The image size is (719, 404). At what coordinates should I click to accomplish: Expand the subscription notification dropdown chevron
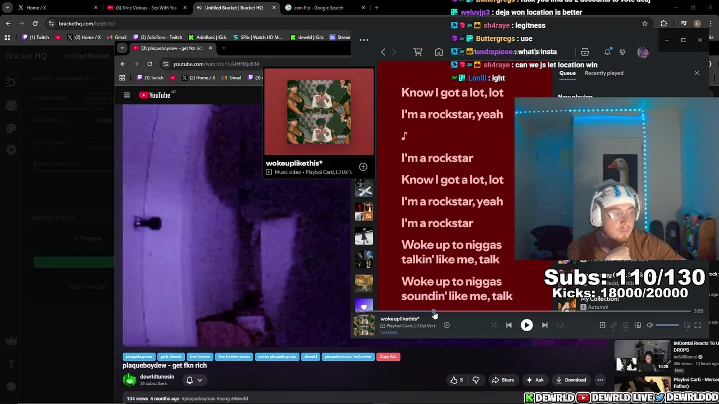coord(199,380)
